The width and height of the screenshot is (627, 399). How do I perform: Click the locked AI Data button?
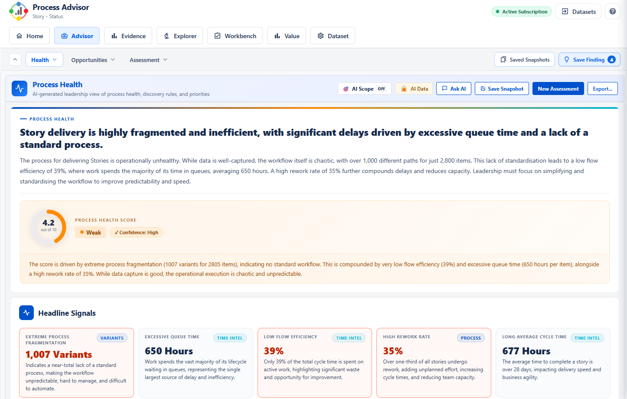414,88
